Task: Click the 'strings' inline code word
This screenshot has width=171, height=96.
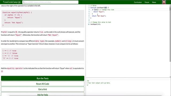Action: pyautogui.click(x=68, y=41)
